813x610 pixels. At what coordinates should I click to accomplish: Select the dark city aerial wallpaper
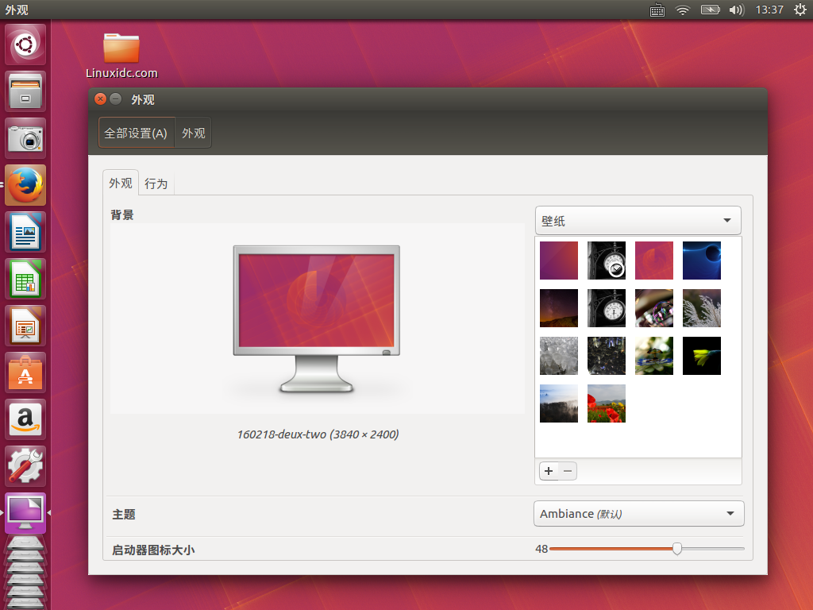607,356
